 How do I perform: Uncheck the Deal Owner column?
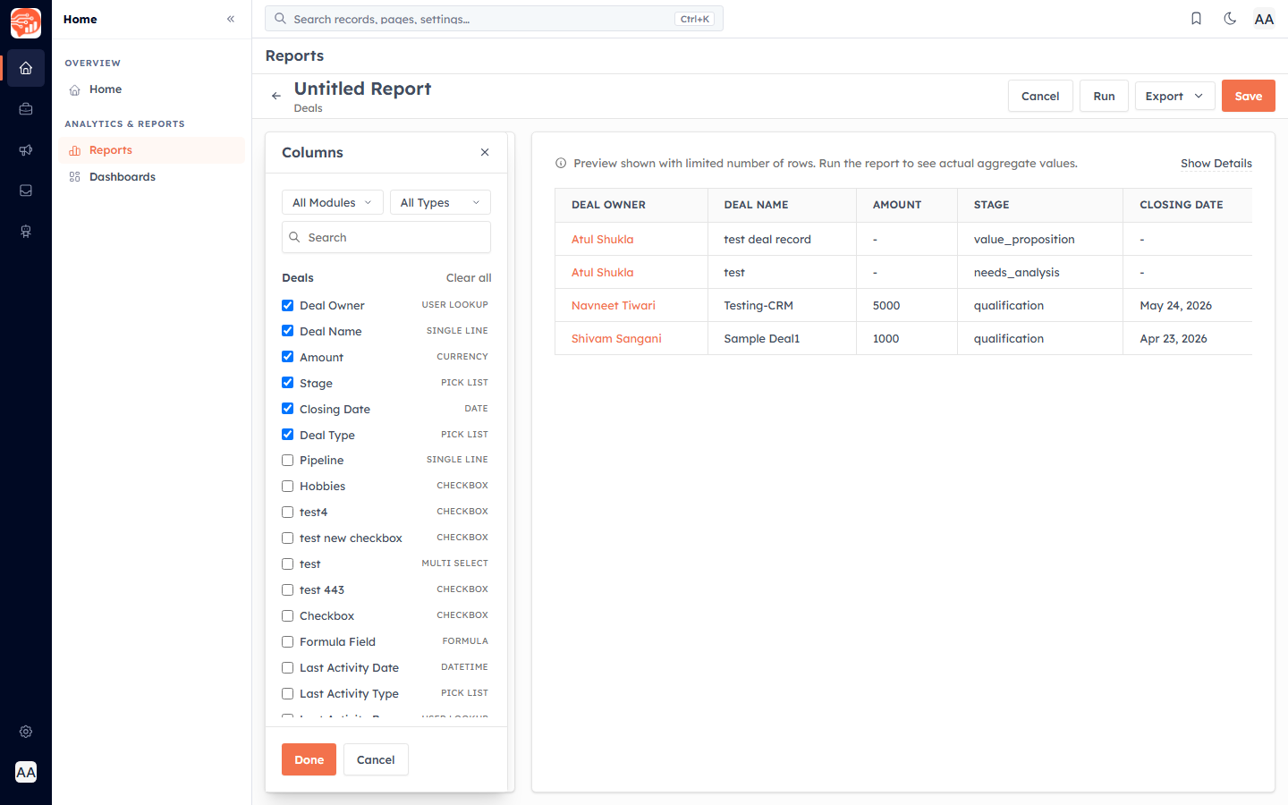[287, 305]
